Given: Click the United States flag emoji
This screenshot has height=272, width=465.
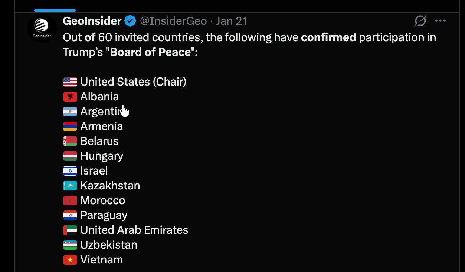Looking at the screenshot, I should tap(70, 82).
